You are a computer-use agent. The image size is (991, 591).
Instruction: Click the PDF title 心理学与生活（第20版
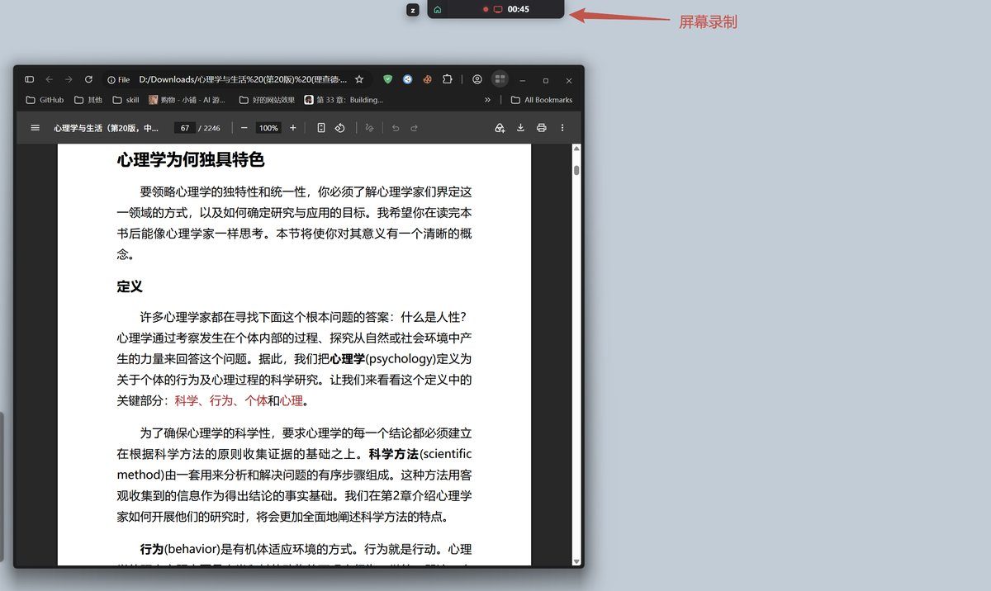pyautogui.click(x=107, y=128)
